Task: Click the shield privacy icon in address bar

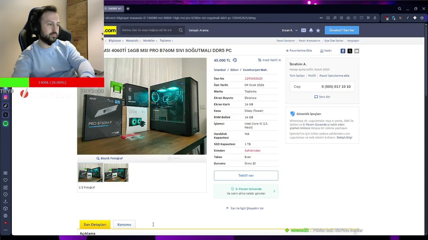Action: 355,18
